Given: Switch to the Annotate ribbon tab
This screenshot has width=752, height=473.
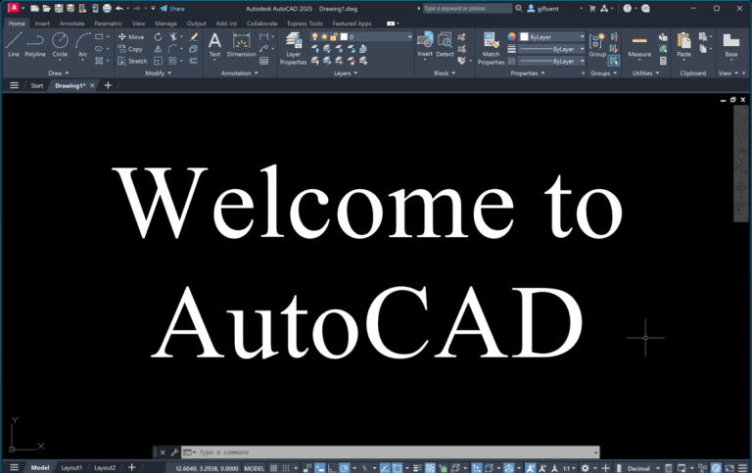Looking at the screenshot, I should click(71, 24).
